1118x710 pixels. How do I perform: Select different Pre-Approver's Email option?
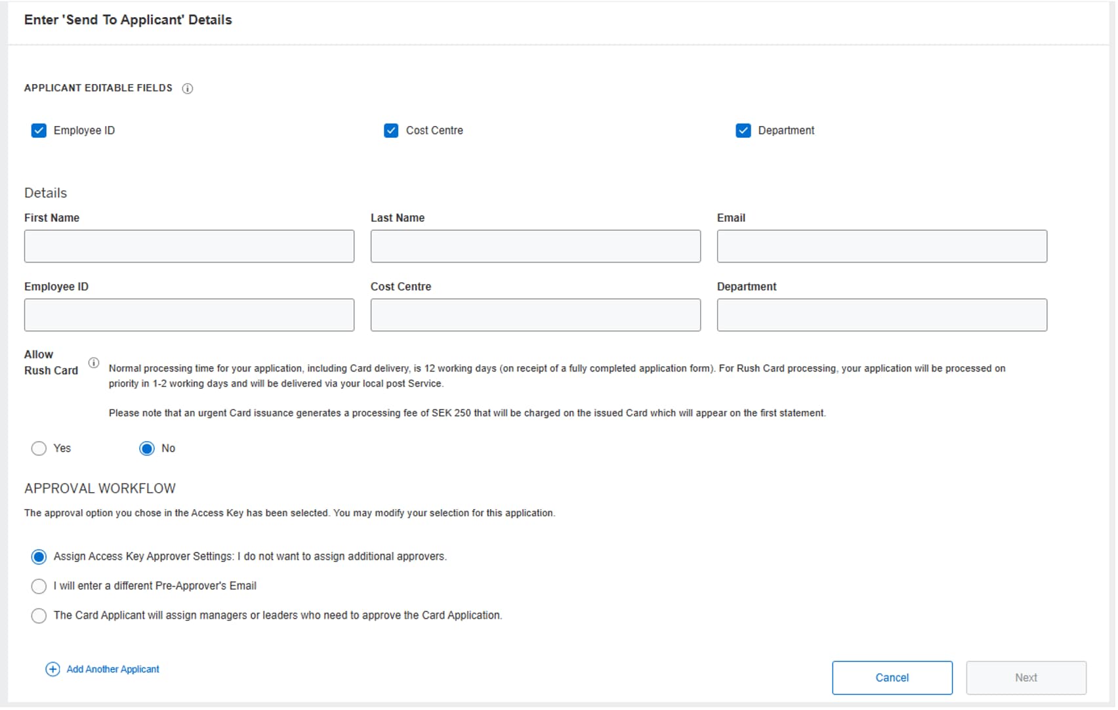tap(39, 586)
